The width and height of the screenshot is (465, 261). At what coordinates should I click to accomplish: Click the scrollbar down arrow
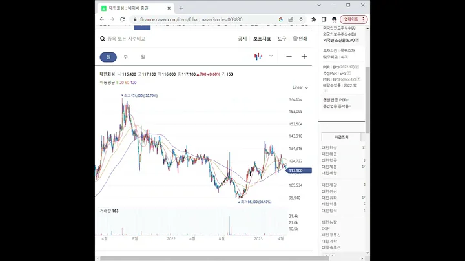[367, 253]
